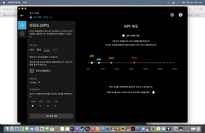The height and width of the screenshot is (133, 205).
Task: Open G HUB settings gear
Action: pyautogui.click(x=172, y=15)
